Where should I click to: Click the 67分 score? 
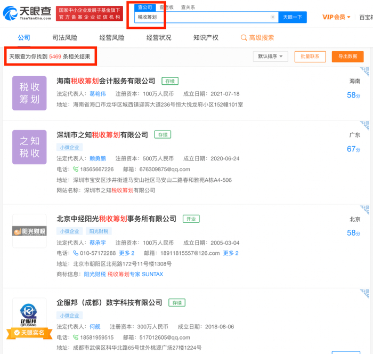[353, 149]
